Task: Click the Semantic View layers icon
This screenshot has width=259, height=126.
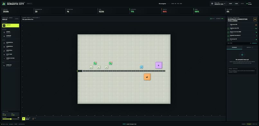Action: [212, 4]
